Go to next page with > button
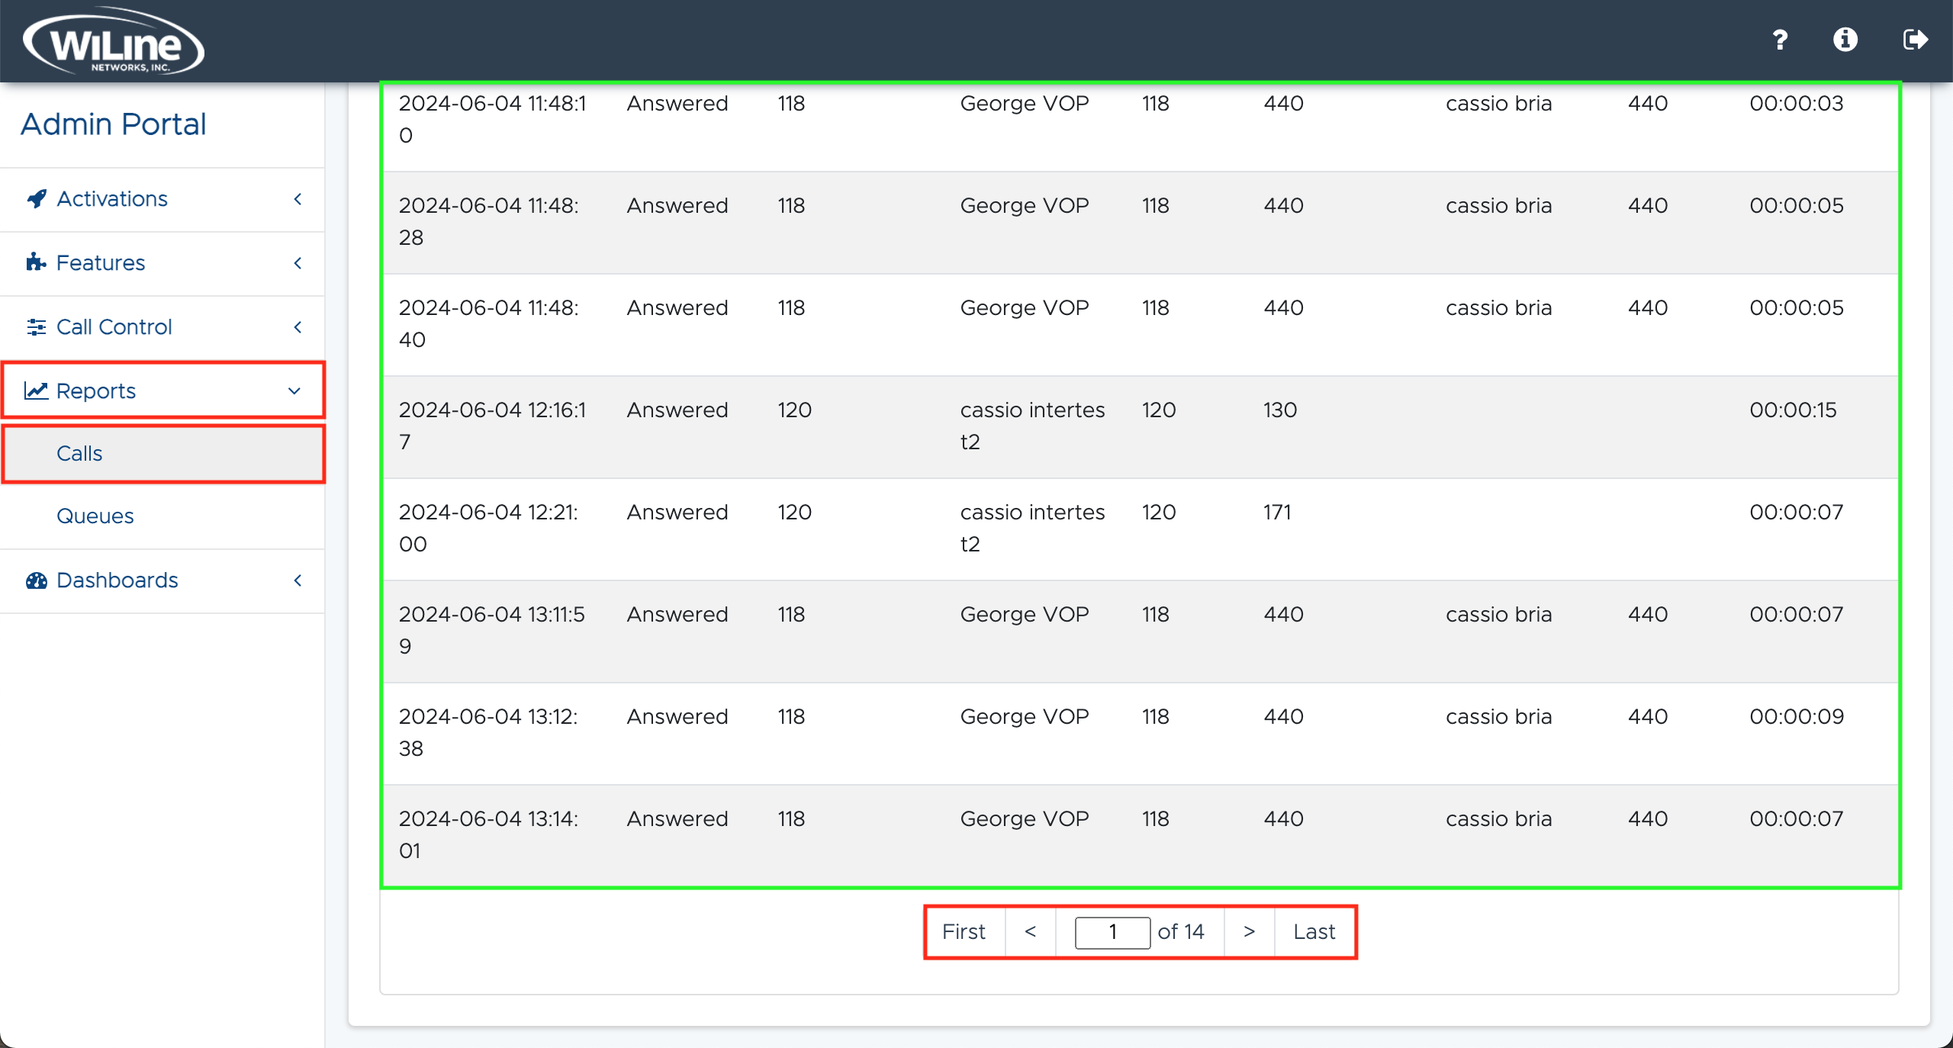This screenshot has width=1953, height=1048. click(x=1249, y=931)
